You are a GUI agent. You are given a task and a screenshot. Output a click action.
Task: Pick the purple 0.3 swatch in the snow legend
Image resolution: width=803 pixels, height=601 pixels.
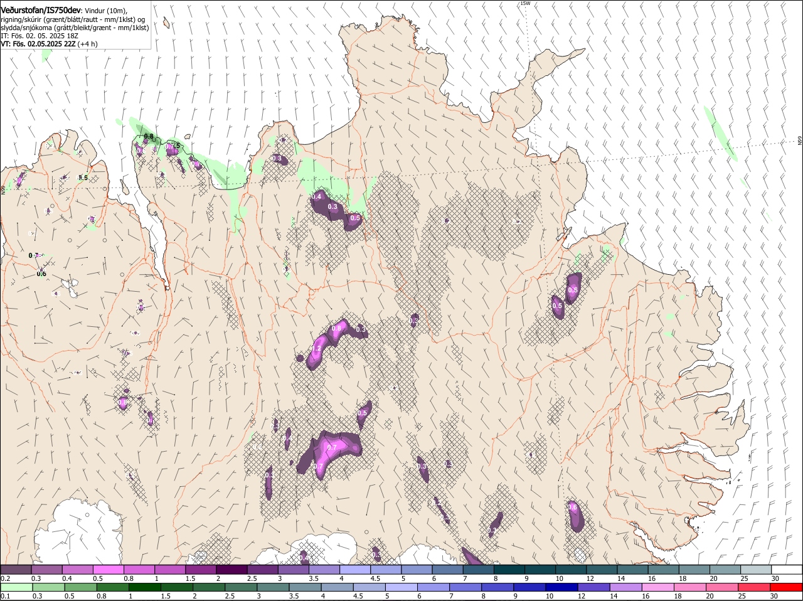[46, 570]
